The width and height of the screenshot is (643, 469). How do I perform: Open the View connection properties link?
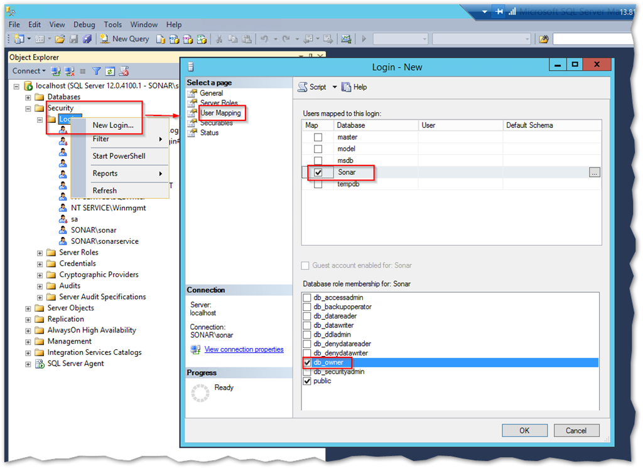[244, 349]
